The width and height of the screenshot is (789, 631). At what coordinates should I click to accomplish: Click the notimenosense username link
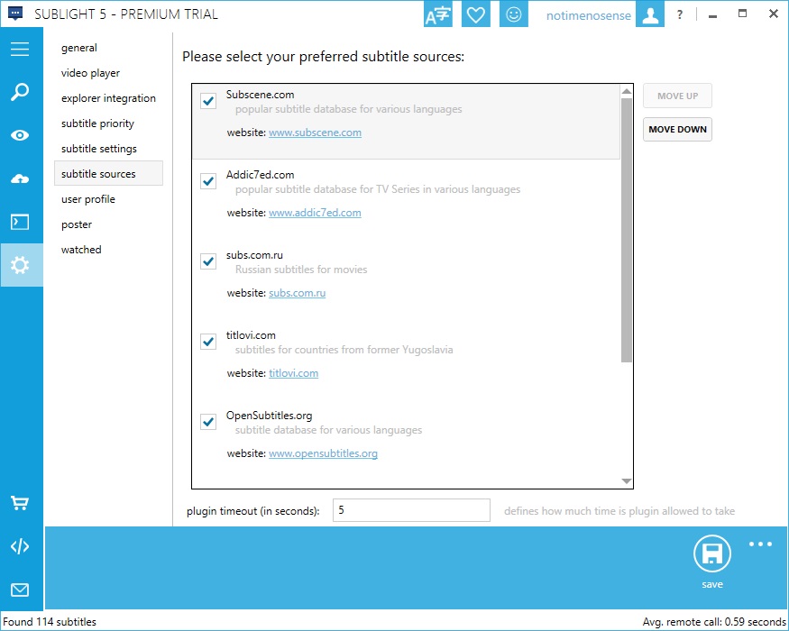click(x=588, y=15)
